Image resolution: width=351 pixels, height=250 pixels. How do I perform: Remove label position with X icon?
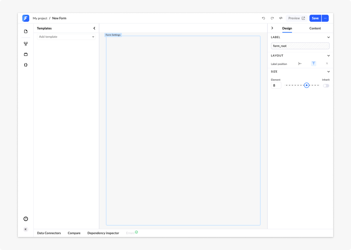click(327, 64)
